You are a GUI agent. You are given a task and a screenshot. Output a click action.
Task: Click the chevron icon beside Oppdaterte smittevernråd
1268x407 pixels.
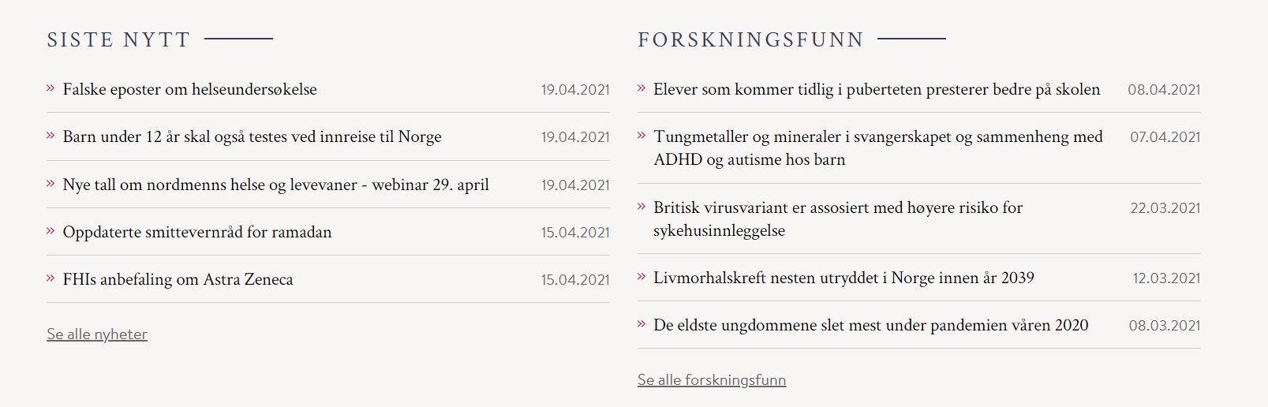pyautogui.click(x=50, y=231)
